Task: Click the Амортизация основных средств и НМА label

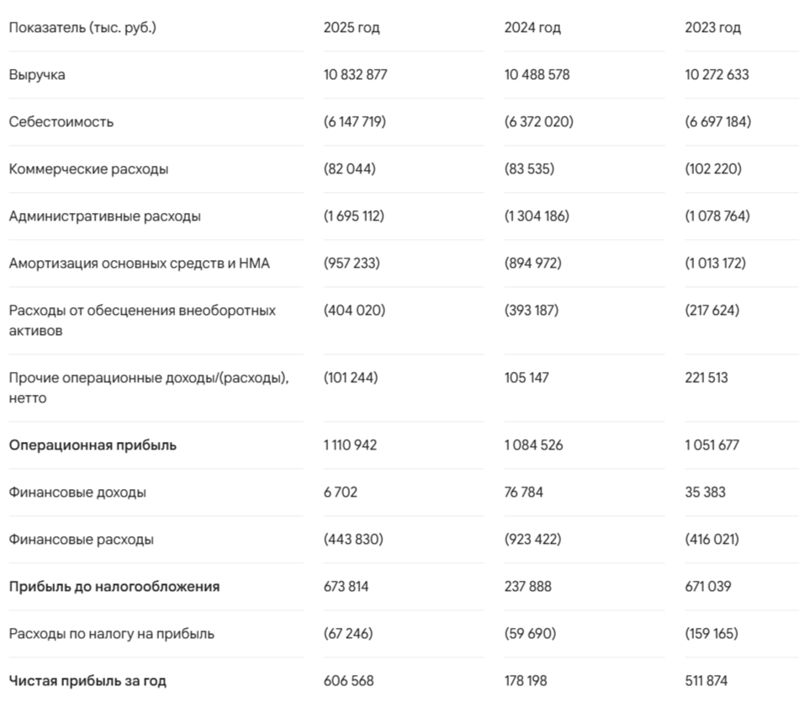Action: pyautogui.click(x=139, y=264)
